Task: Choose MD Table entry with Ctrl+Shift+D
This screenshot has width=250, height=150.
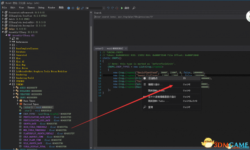Action: click(x=171, y=101)
